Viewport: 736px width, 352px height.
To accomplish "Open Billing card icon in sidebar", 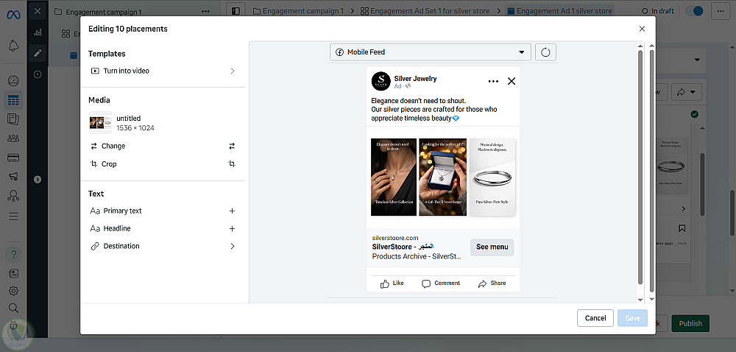I will pyautogui.click(x=13, y=158).
